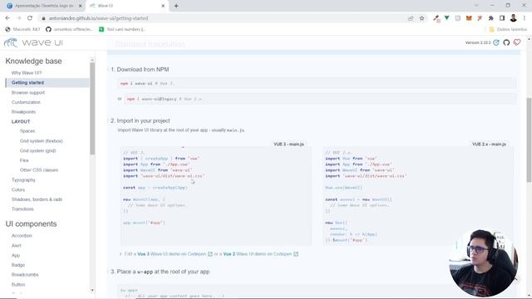
Task: Bookmark this page with the star icon
Action: (421, 18)
